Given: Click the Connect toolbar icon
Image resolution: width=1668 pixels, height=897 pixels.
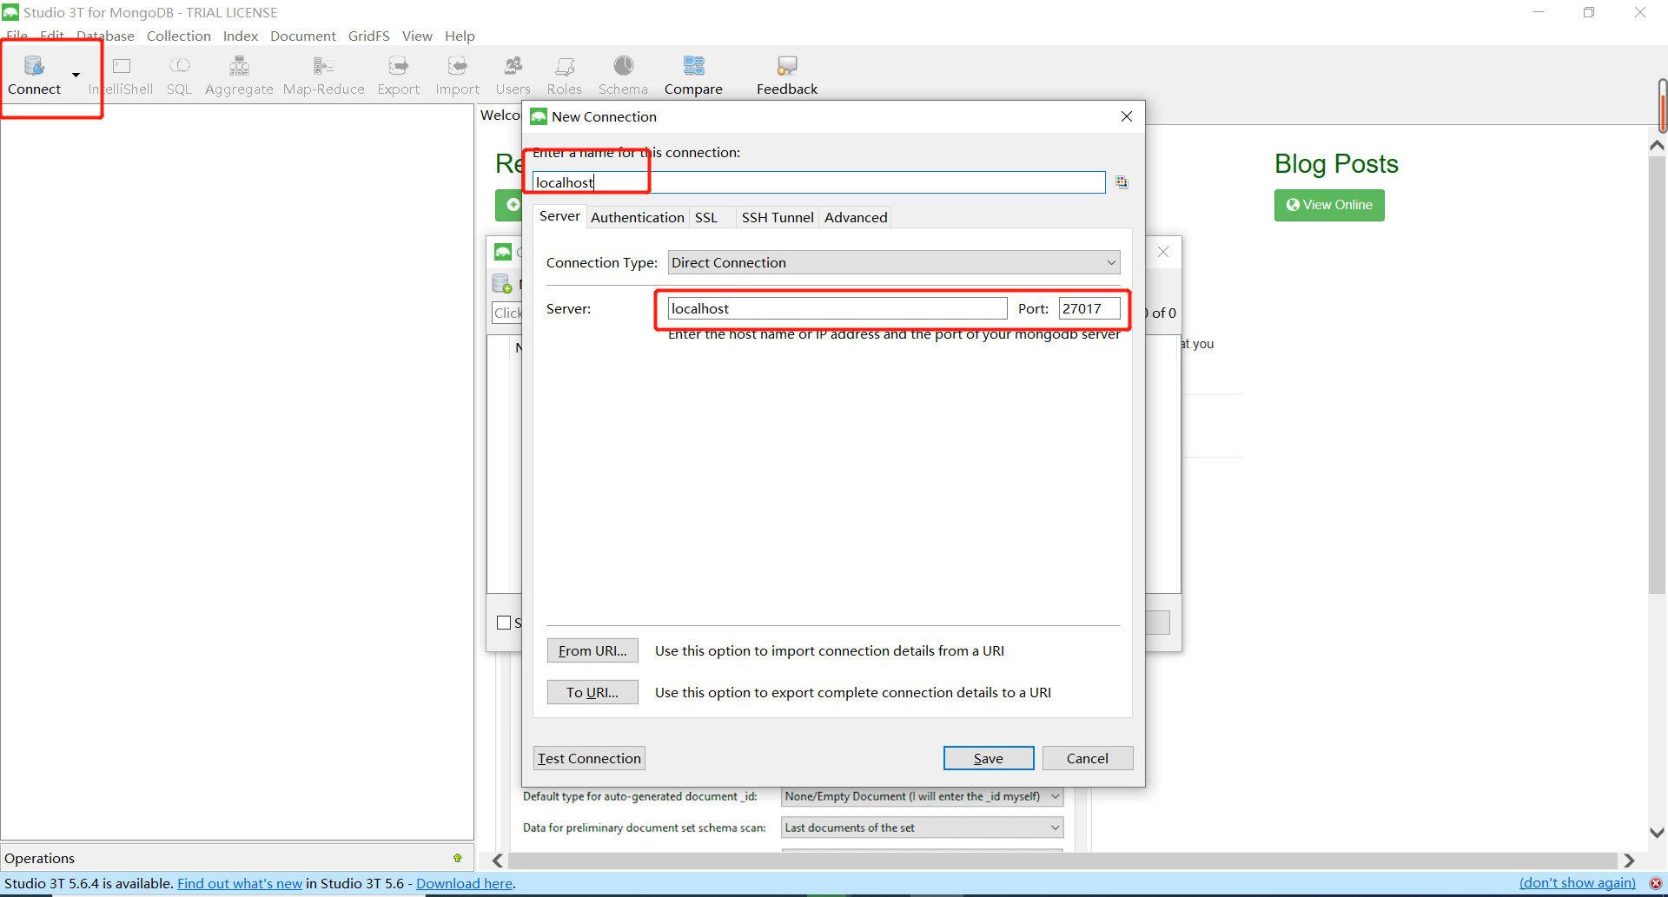Looking at the screenshot, I should [x=34, y=75].
